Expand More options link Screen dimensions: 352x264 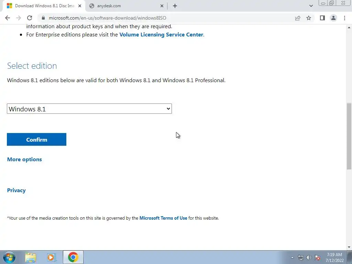point(24,159)
